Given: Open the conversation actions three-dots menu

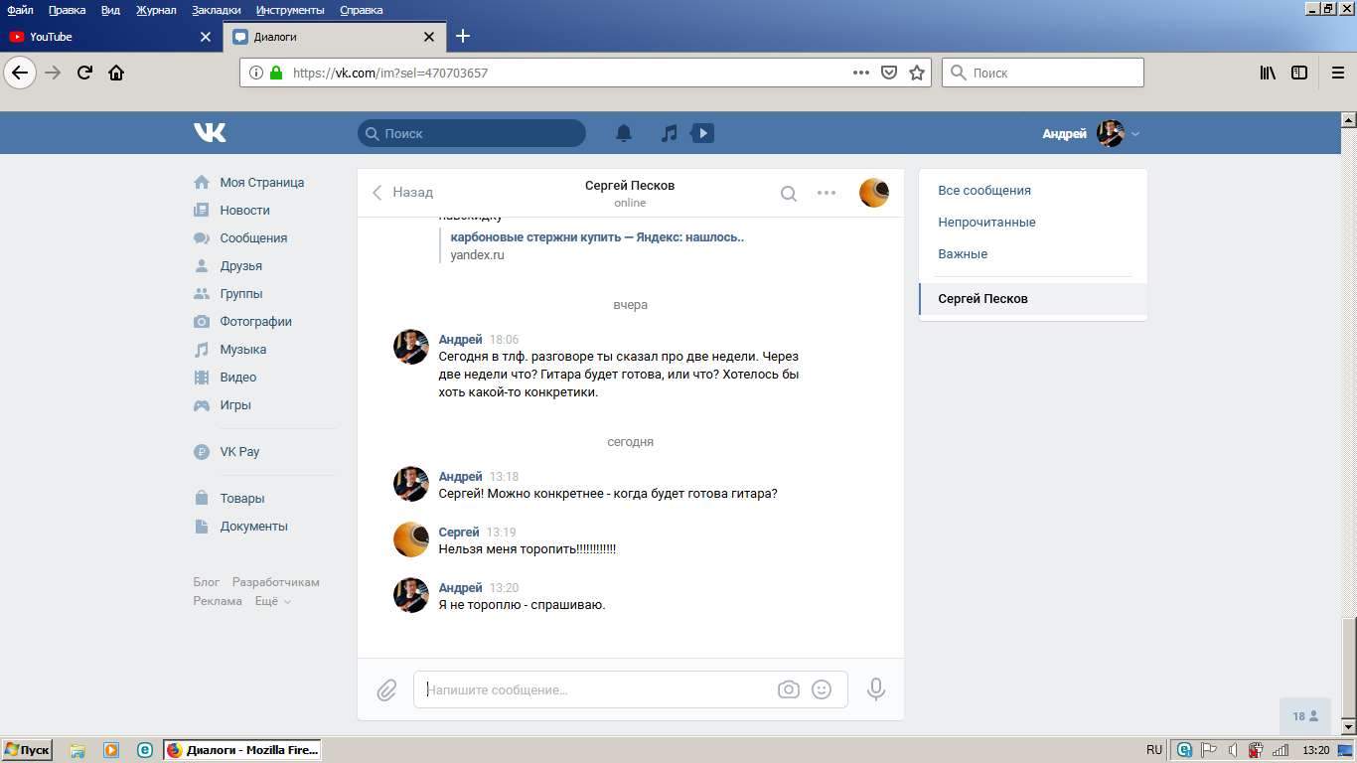Looking at the screenshot, I should point(826,194).
